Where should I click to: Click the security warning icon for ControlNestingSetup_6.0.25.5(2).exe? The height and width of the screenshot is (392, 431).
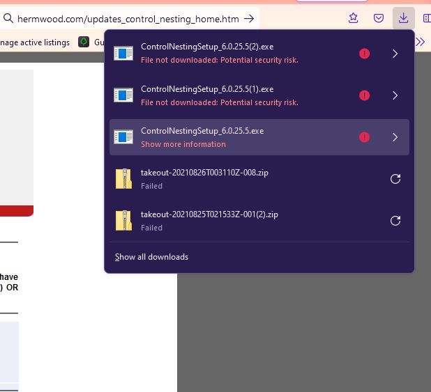coord(364,53)
